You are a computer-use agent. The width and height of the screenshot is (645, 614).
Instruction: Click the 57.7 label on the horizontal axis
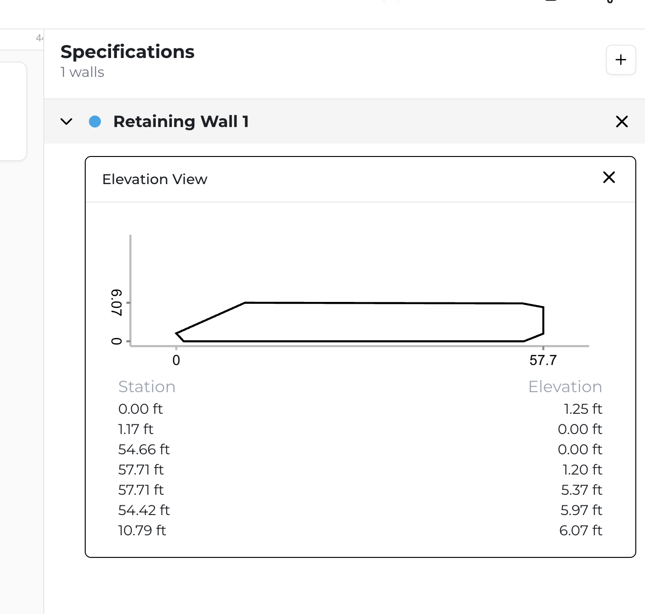tap(543, 360)
